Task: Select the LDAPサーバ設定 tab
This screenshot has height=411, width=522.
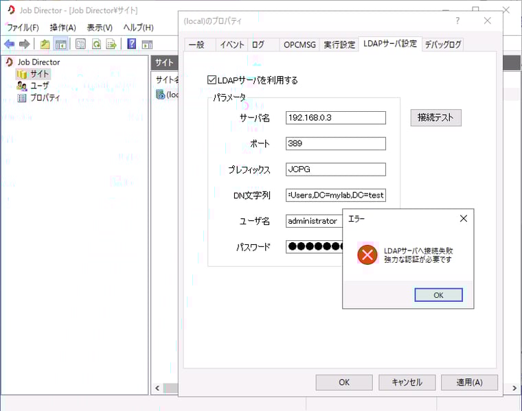Action: (x=390, y=44)
